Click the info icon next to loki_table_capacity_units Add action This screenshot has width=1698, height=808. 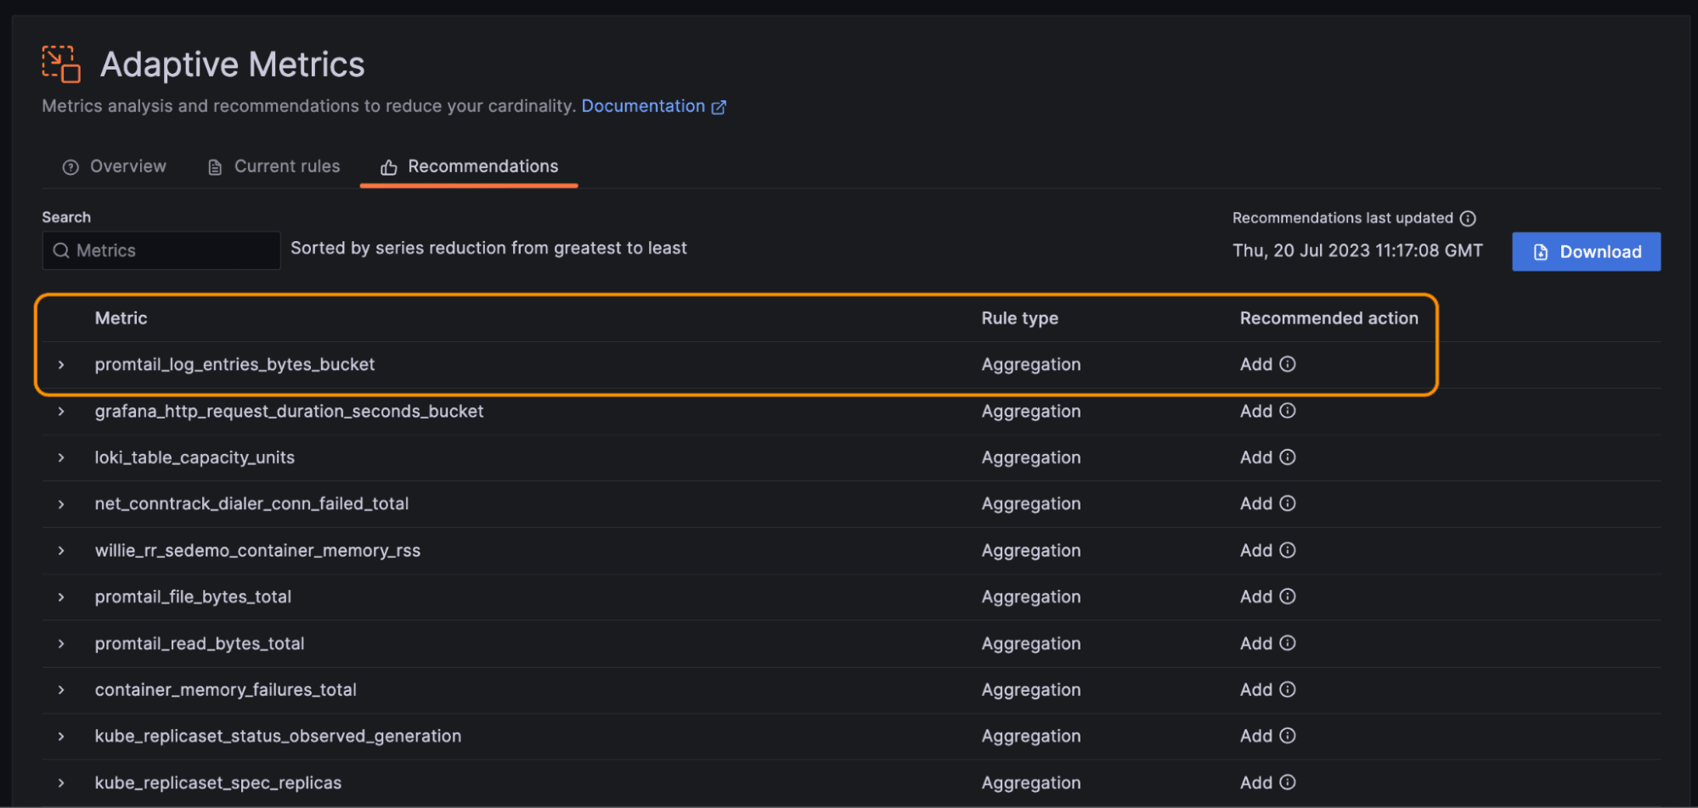1289,457
